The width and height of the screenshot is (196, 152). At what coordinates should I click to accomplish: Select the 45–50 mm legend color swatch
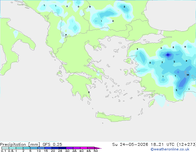coord(91,148)
